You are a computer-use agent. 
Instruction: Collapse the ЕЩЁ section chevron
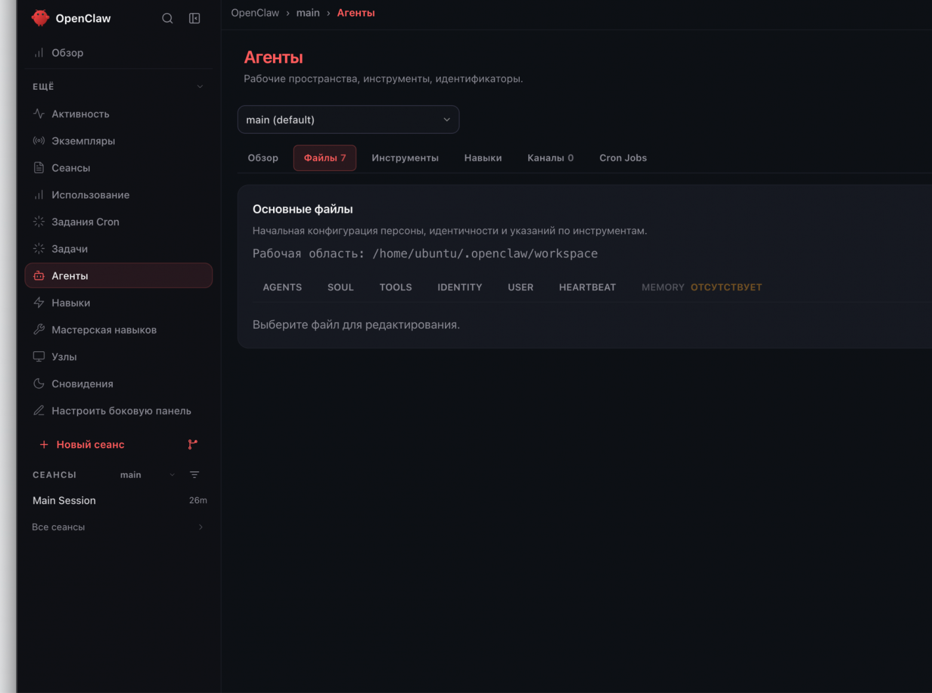[200, 87]
